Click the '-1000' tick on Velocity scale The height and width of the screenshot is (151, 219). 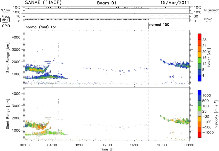click(208, 132)
